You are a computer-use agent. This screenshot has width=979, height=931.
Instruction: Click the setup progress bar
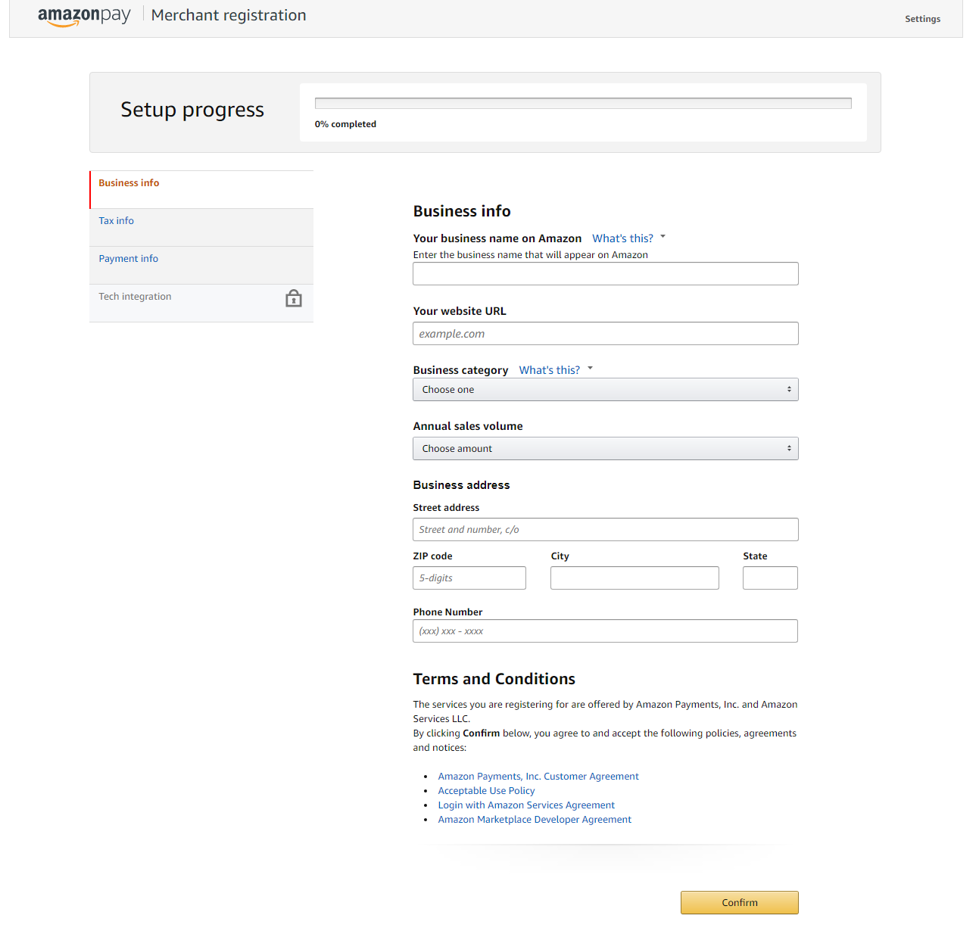point(583,103)
